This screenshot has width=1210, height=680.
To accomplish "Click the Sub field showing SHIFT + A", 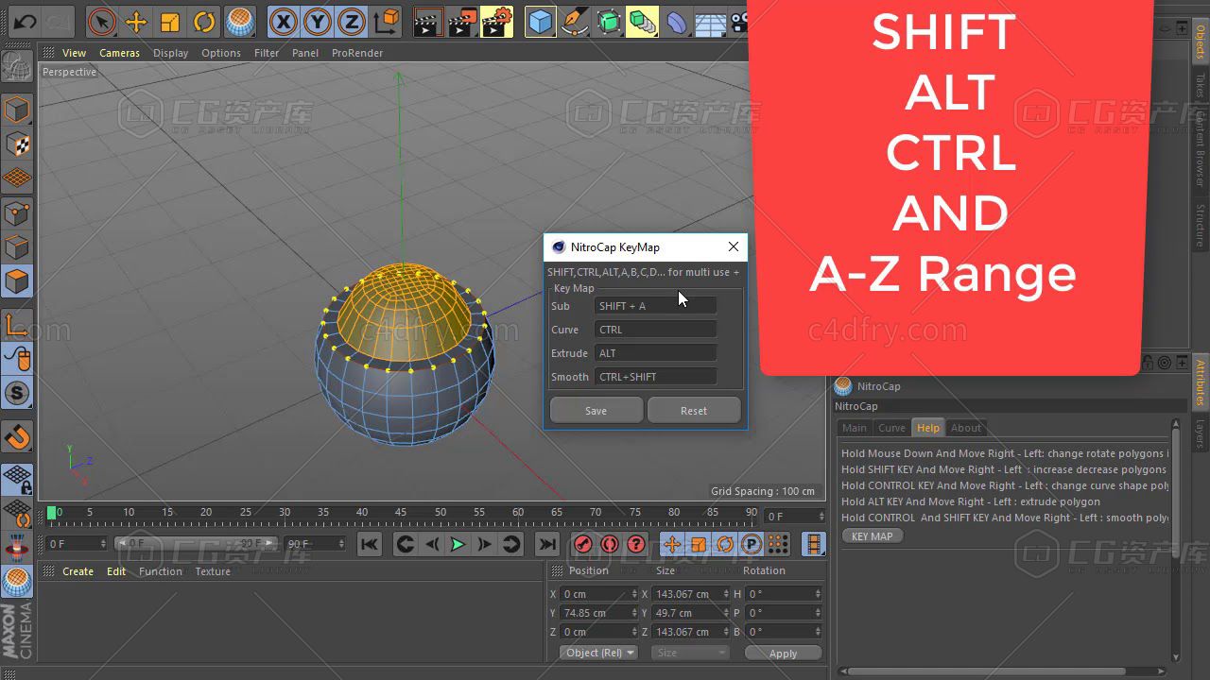I will coord(655,306).
